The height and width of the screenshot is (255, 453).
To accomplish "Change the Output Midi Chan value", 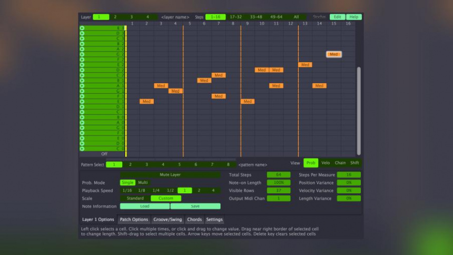I will click(x=278, y=199).
